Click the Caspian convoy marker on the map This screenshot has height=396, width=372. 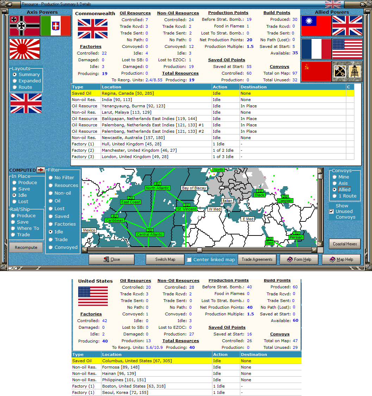(x=285, y=201)
